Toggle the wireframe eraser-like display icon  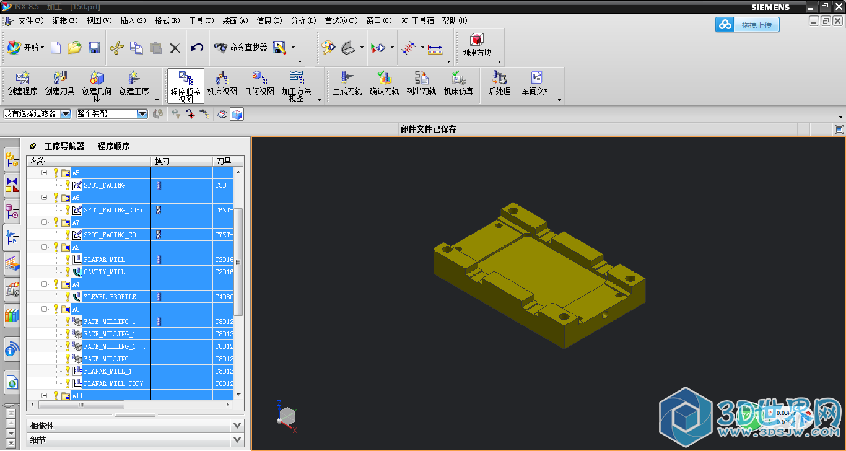[224, 114]
